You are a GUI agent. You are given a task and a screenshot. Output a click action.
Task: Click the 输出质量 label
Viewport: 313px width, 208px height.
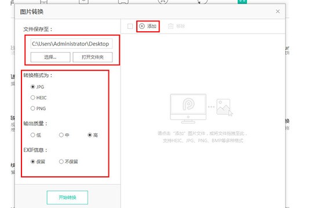pyautogui.click(x=35, y=124)
